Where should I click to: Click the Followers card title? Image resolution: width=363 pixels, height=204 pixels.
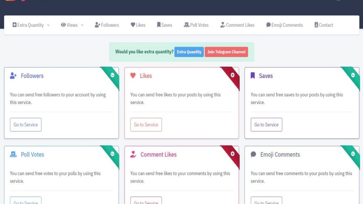coord(32,76)
